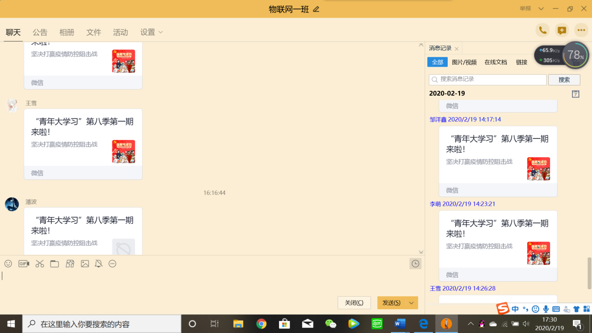Open Sogou toolbox grid icon
The width and height of the screenshot is (592, 333).
pos(587,309)
